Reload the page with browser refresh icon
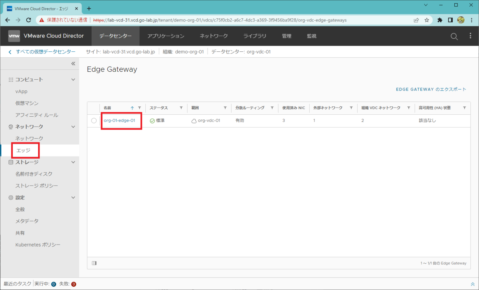The width and height of the screenshot is (479, 290). coord(29,20)
